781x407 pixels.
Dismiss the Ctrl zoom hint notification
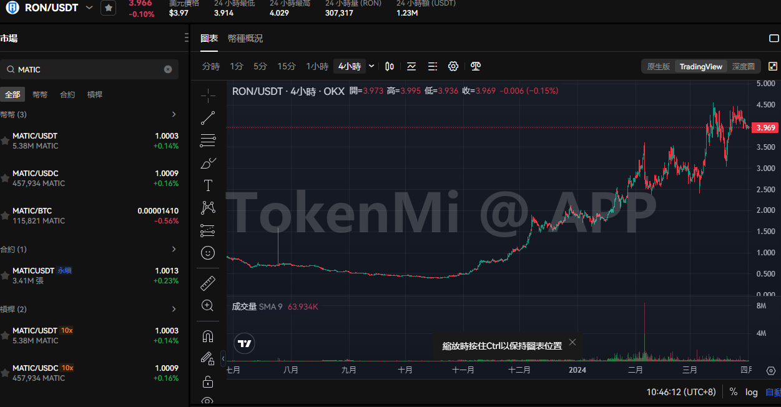[x=572, y=342]
